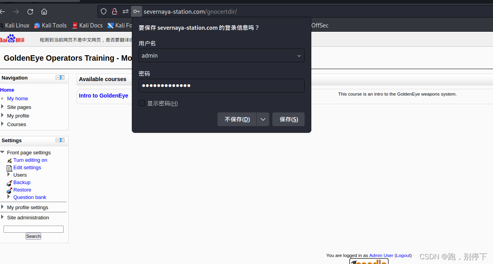Go back to the previous page
493x264 pixels.
[x=2, y=12]
